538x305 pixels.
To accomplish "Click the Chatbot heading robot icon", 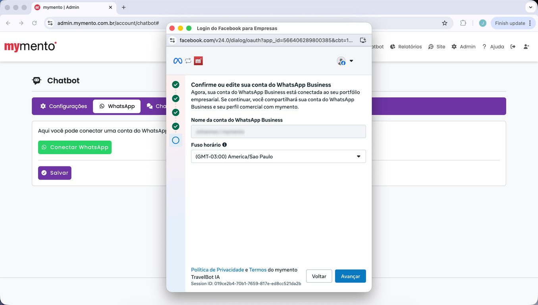I will [37, 81].
